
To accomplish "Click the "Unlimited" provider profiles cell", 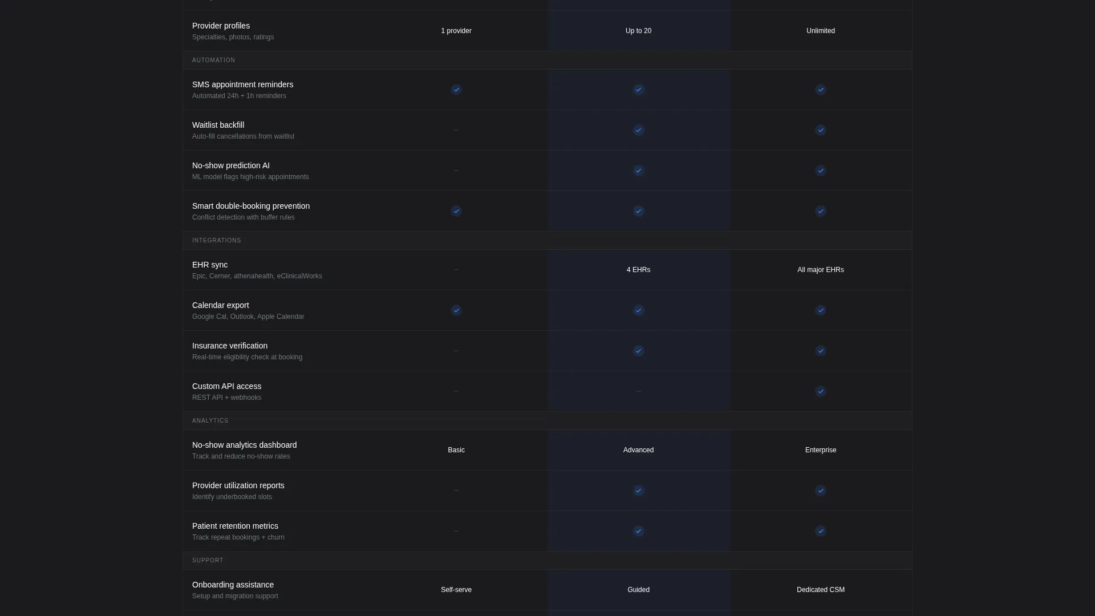I will tap(821, 31).
